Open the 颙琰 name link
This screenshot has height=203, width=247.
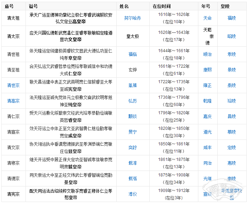point(132,116)
